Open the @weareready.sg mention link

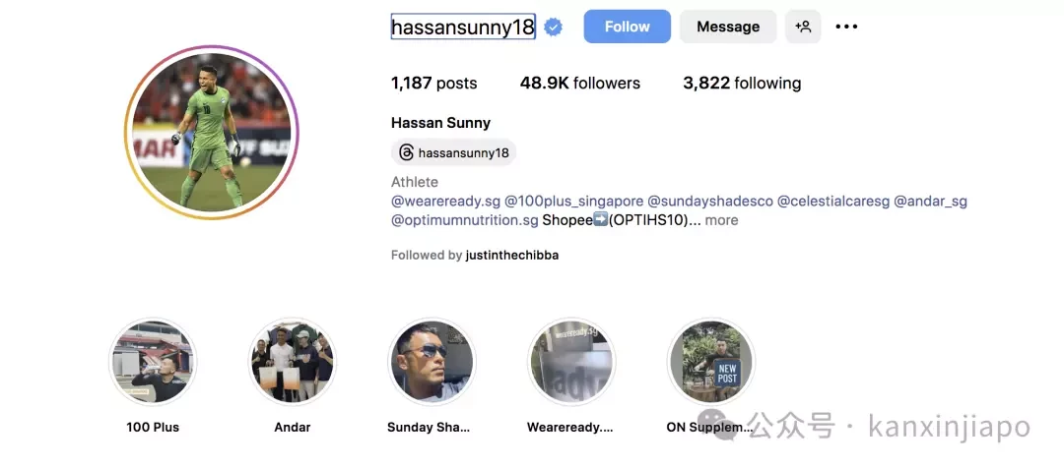pos(446,202)
